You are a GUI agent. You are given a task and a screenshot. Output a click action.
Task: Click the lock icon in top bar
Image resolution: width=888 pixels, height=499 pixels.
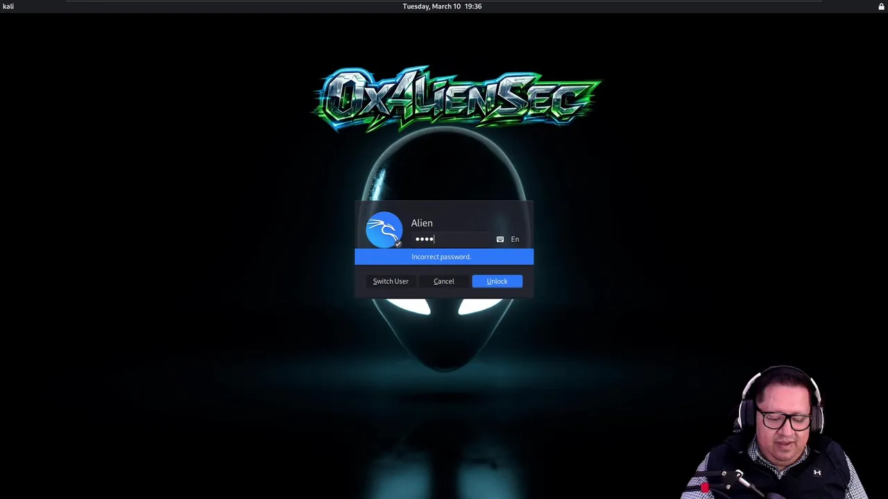[881, 6]
